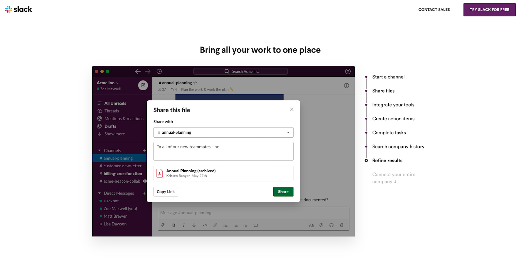This screenshot has width=523, height=271.
Task: Go to Complete tasks step
Action: click(x=389, y=133)
